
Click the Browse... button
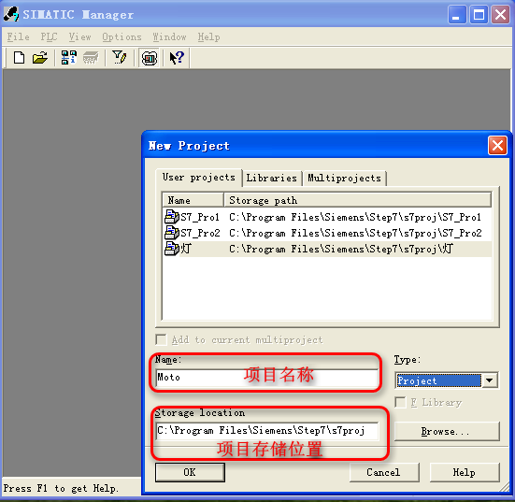pyautogui.click(x=447, y=431)
